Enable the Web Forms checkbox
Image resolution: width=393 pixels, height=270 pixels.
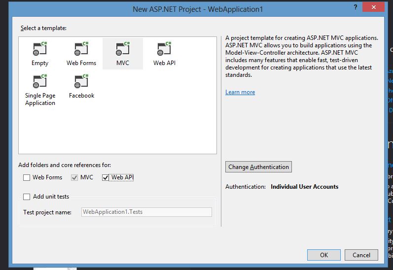(26, 177)
